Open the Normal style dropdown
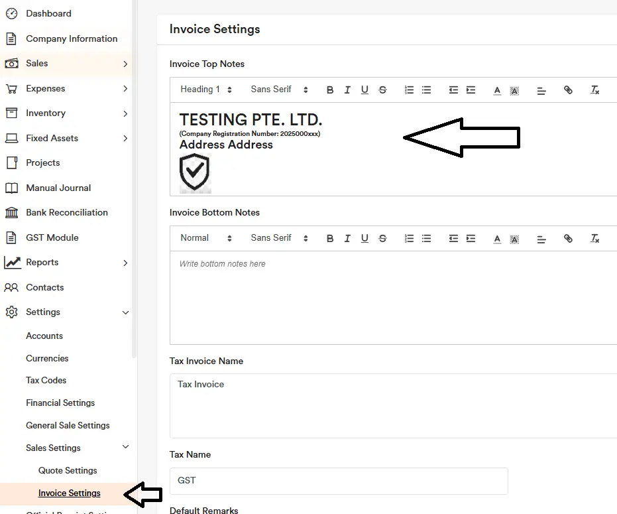 (x=206, y=238)
